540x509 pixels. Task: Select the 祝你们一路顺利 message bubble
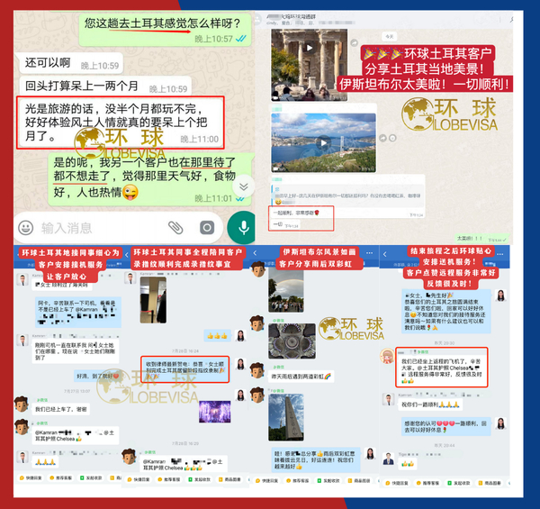coord(430,404)
